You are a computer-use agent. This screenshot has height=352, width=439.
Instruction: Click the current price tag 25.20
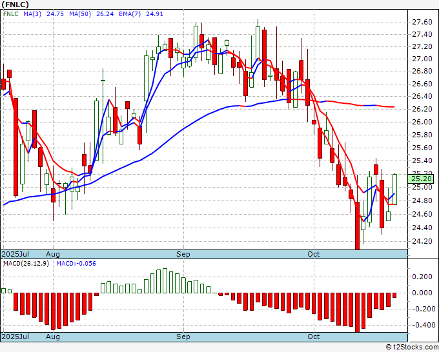[x=421, y=179]
